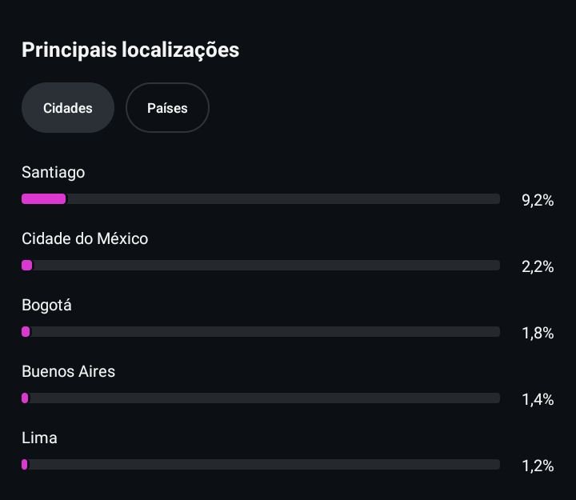Click the Buenos Aires percentage bar
576x500 pixels.
pyautogui.click(x=261, y=398)
